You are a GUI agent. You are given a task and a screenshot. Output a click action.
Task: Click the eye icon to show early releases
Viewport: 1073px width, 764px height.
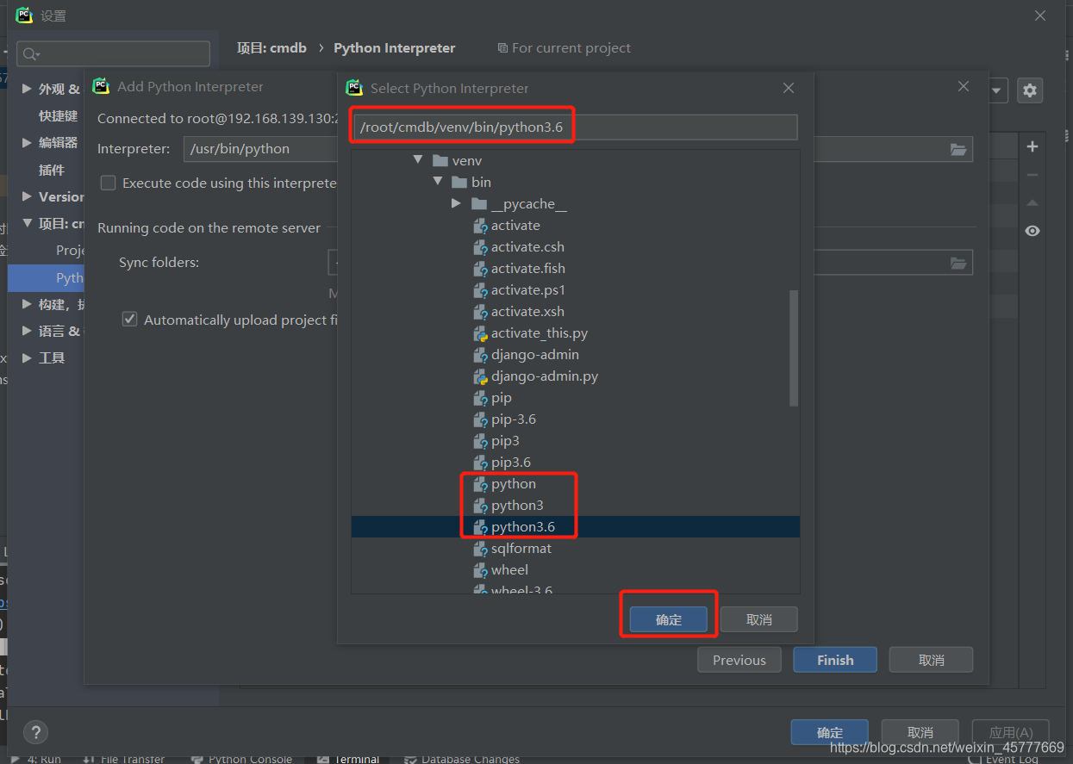(1032, 231)
